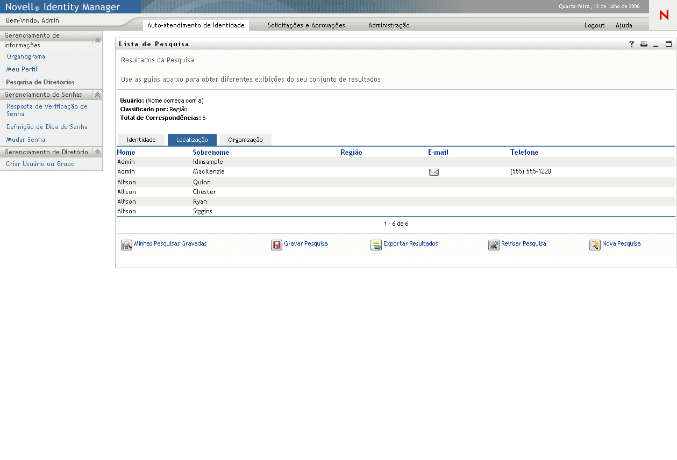
Task: Select the Localização tab
Action: (x=192, y=140)
